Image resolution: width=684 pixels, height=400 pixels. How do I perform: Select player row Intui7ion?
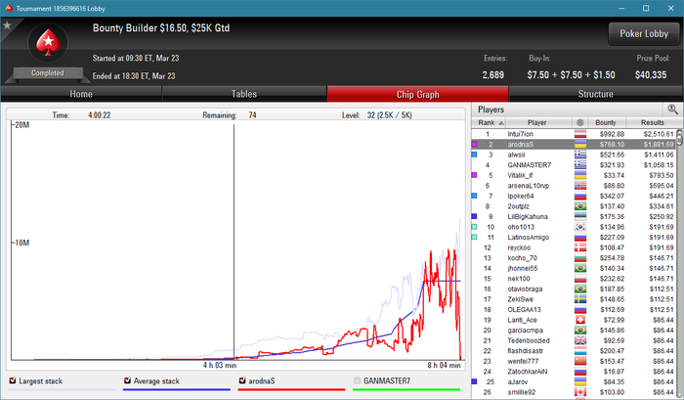pos(574,134)
